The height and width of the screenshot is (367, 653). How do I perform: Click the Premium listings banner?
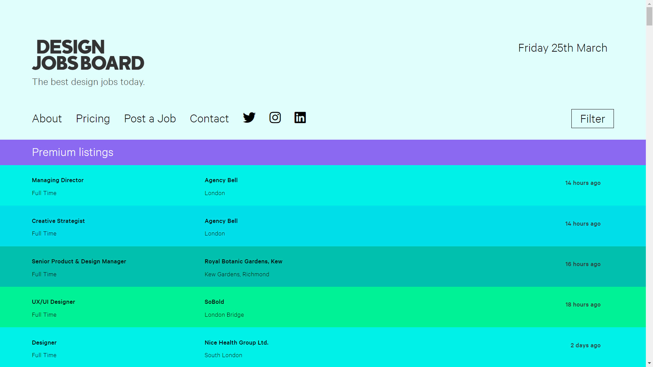pyautogui.click(x=72, y=152)
